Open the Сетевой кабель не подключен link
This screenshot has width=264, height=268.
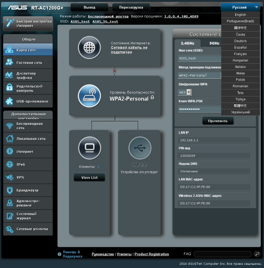coord(129,50)
